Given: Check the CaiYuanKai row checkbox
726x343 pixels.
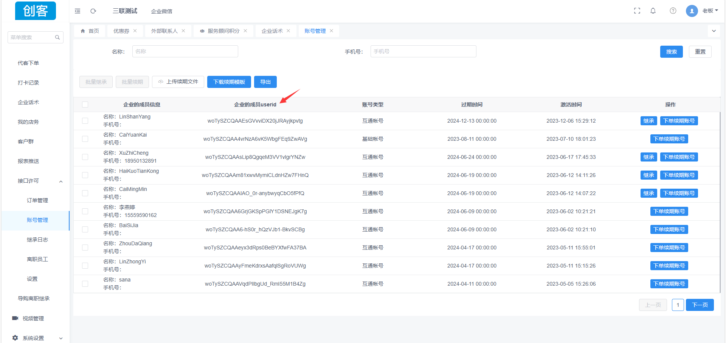Looking at the screenshot, I should (85, 139).
